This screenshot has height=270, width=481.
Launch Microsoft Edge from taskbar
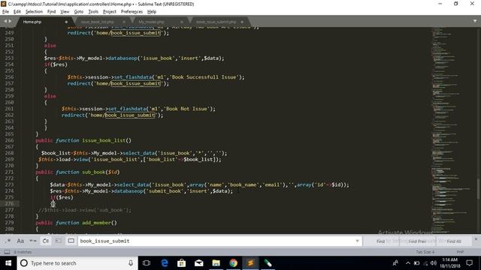165,263
